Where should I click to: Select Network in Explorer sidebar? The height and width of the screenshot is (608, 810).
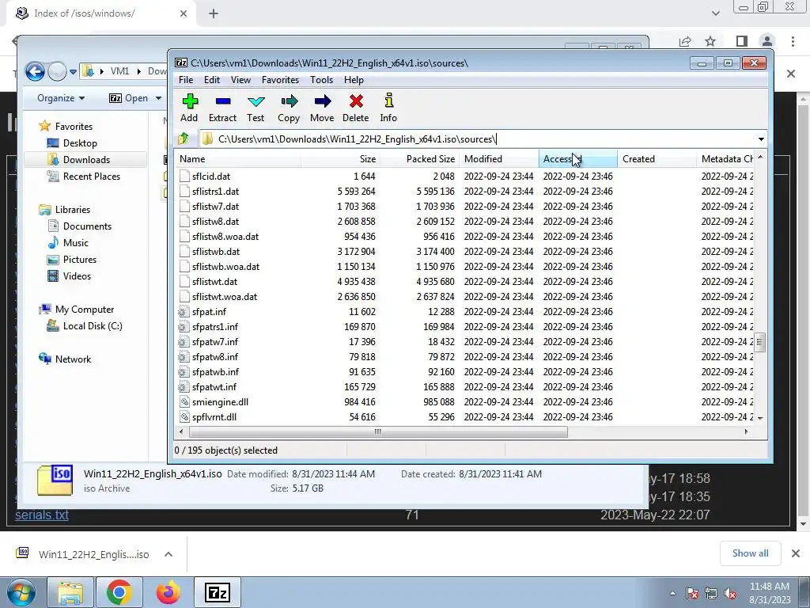click(x=65, y=359)
